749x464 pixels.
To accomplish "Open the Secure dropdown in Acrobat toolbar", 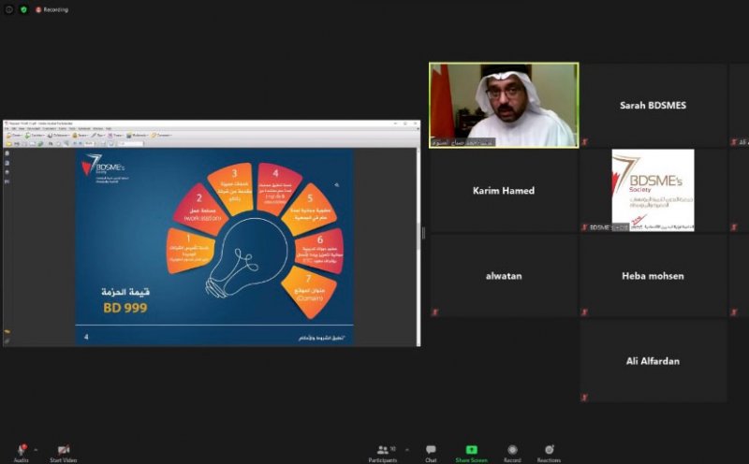I will (x=81, y=135).
